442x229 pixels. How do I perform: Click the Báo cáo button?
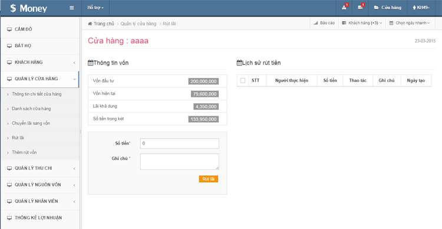point(324,23)
